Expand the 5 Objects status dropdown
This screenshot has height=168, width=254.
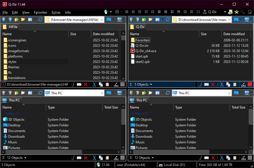click(x=151, y=84)
